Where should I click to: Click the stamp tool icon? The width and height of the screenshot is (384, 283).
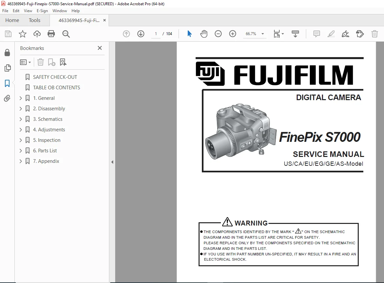360,34
